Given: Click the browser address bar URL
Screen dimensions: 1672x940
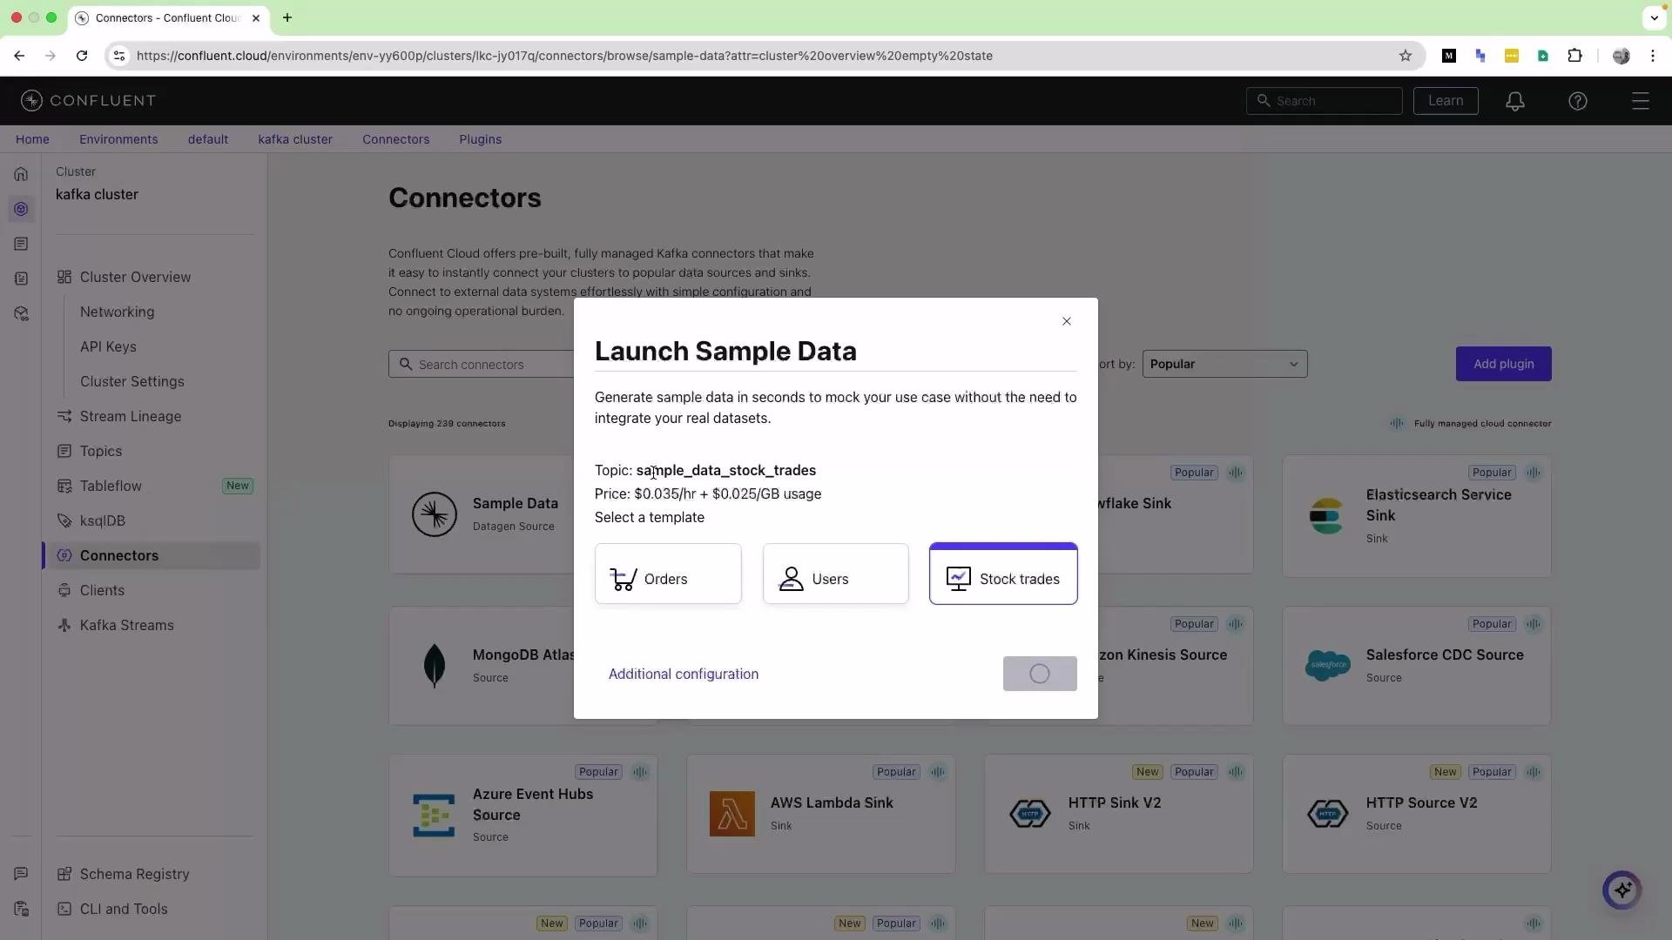Looking at the screenshot, I should (564, 56).
